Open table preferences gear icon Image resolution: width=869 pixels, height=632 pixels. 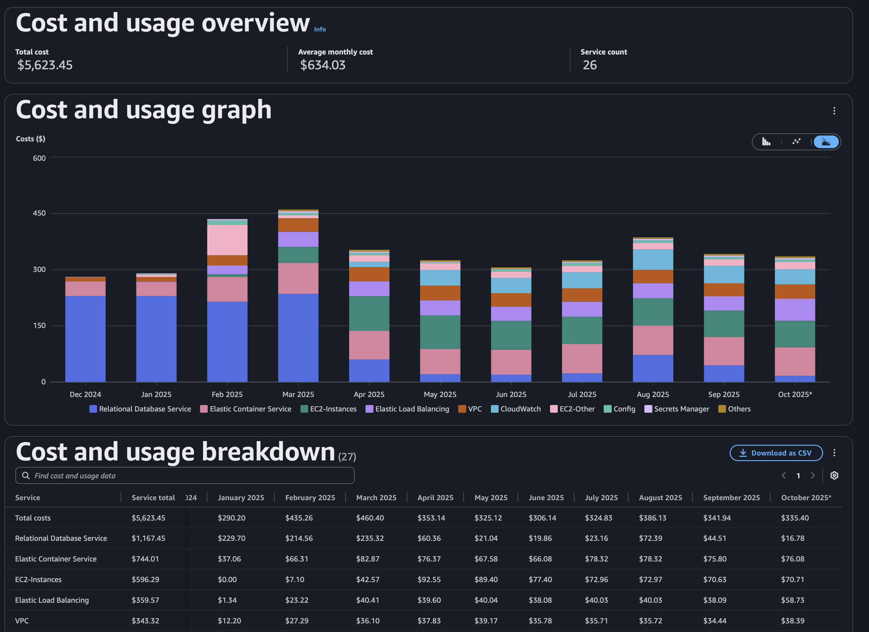click(834, 475)
